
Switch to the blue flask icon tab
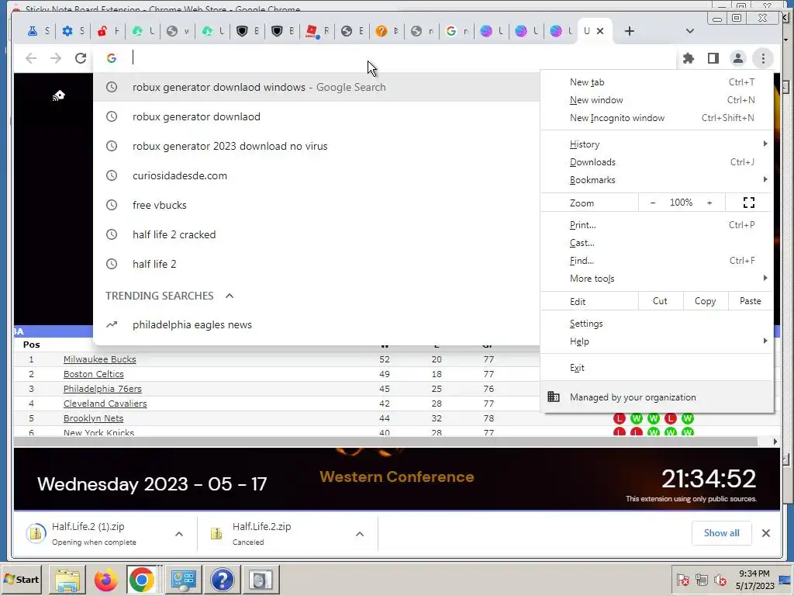[38, 31]
